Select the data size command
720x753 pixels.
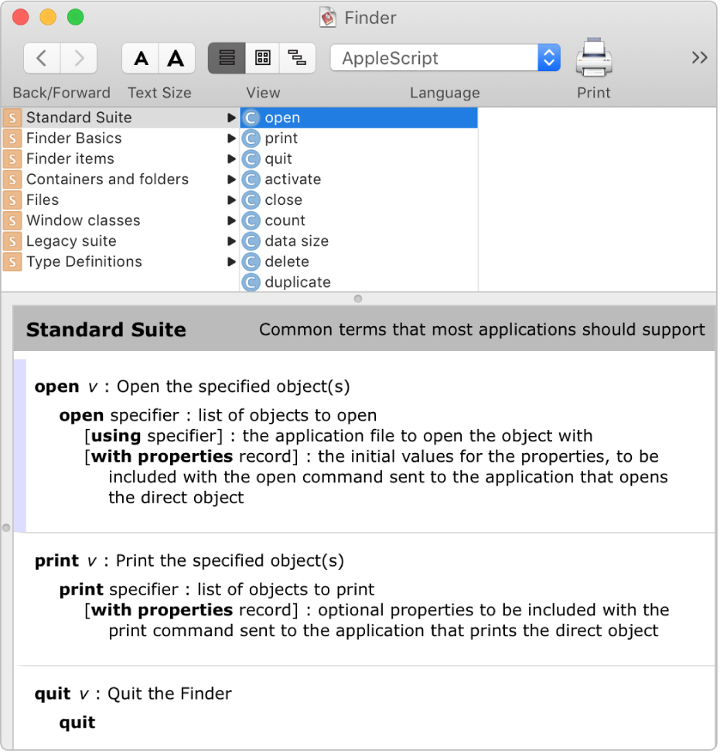pyautogui.click(x=359, y=241)
